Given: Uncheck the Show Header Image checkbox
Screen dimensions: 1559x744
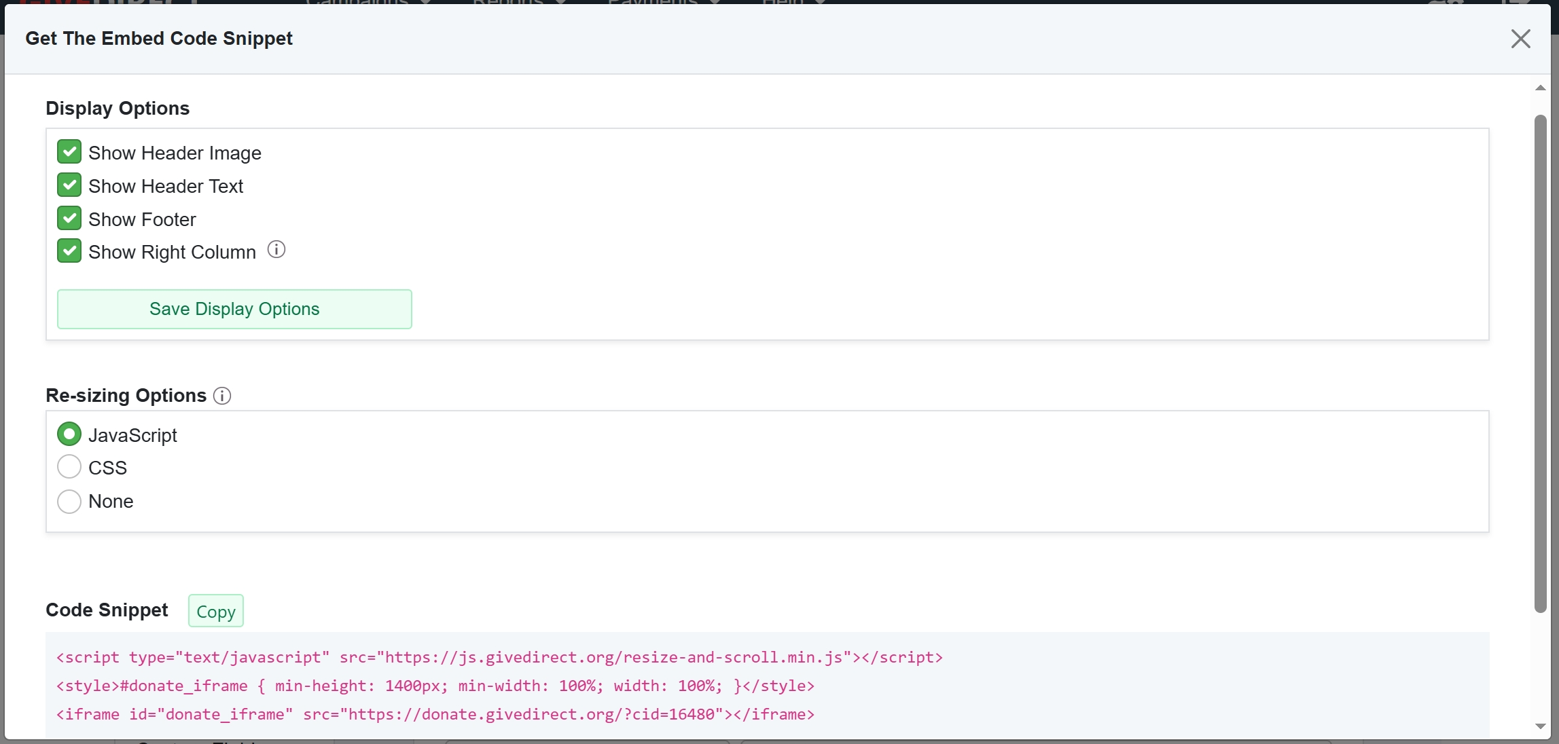Looking at the screenshot, I should (x=69, y=152).
